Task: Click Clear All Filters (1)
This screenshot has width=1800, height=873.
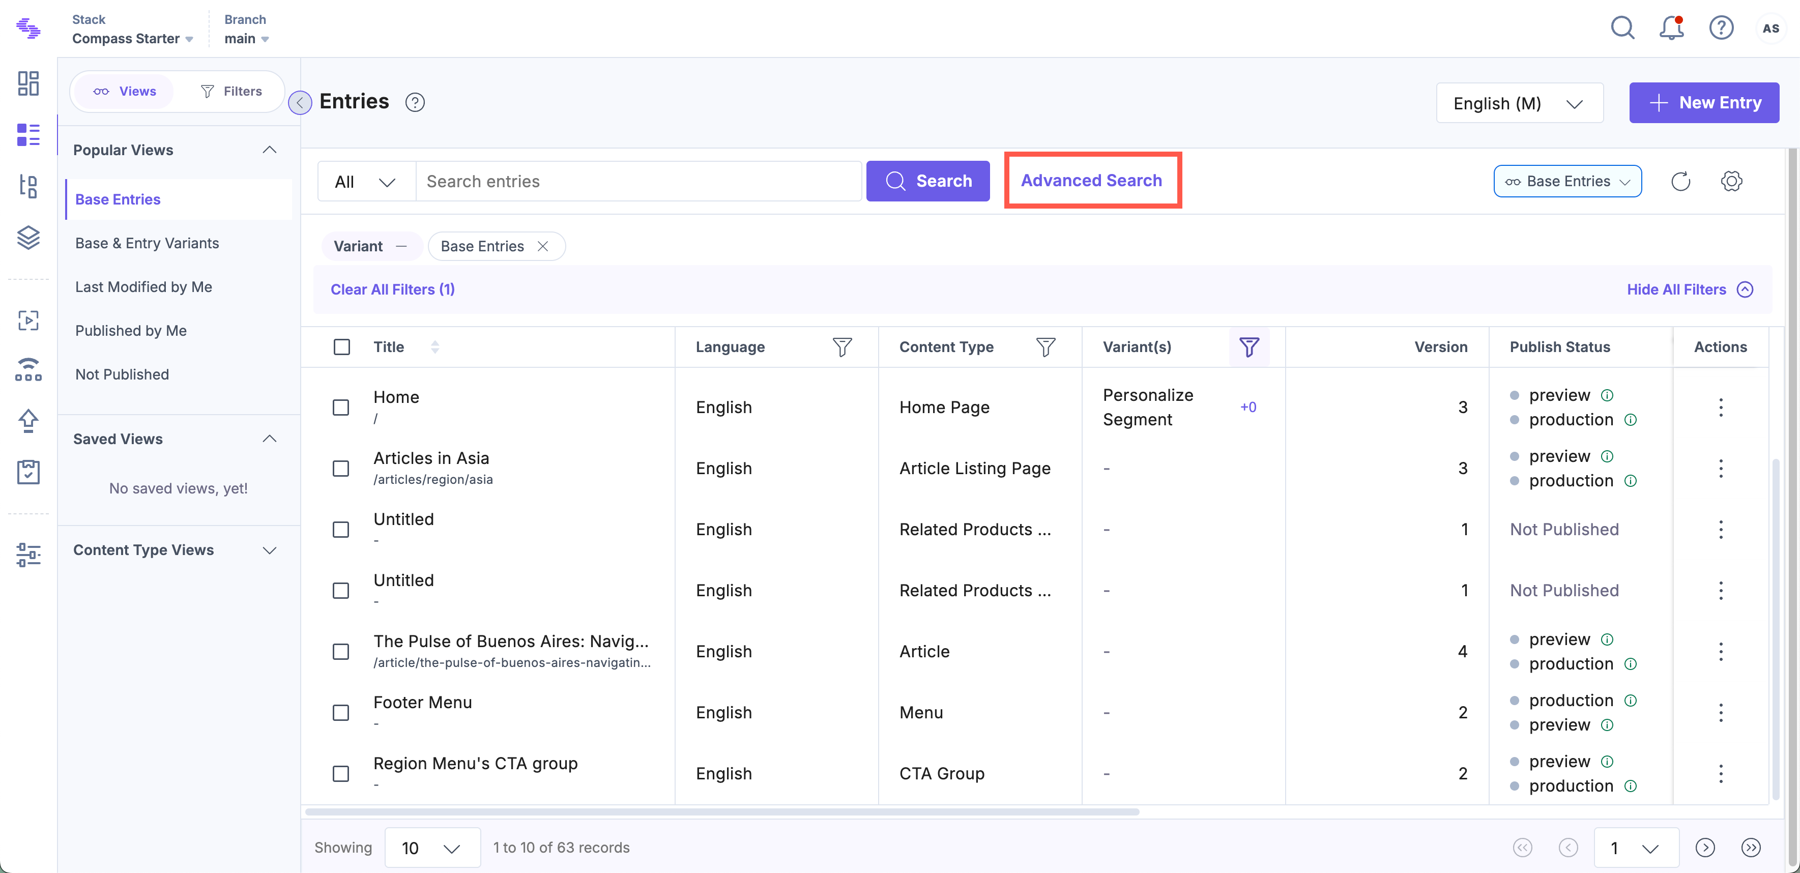Action: (x=393, y=289)
